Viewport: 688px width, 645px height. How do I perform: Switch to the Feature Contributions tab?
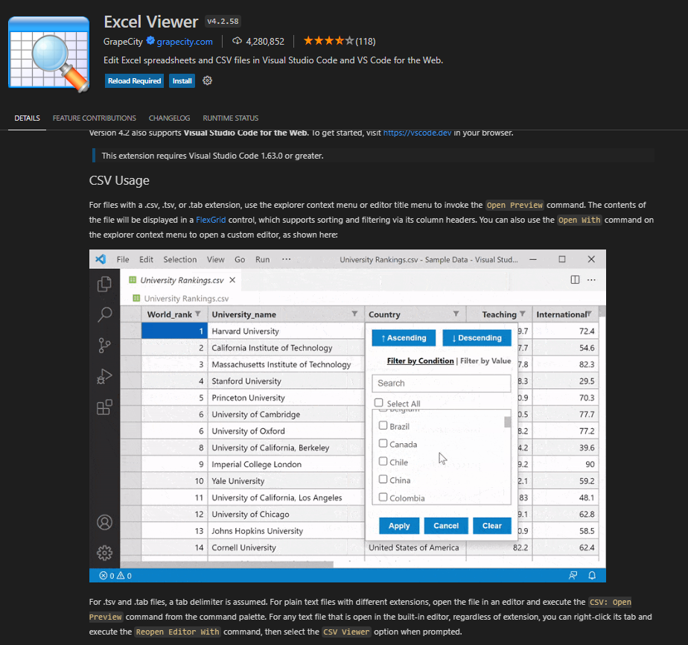[95, 118]
